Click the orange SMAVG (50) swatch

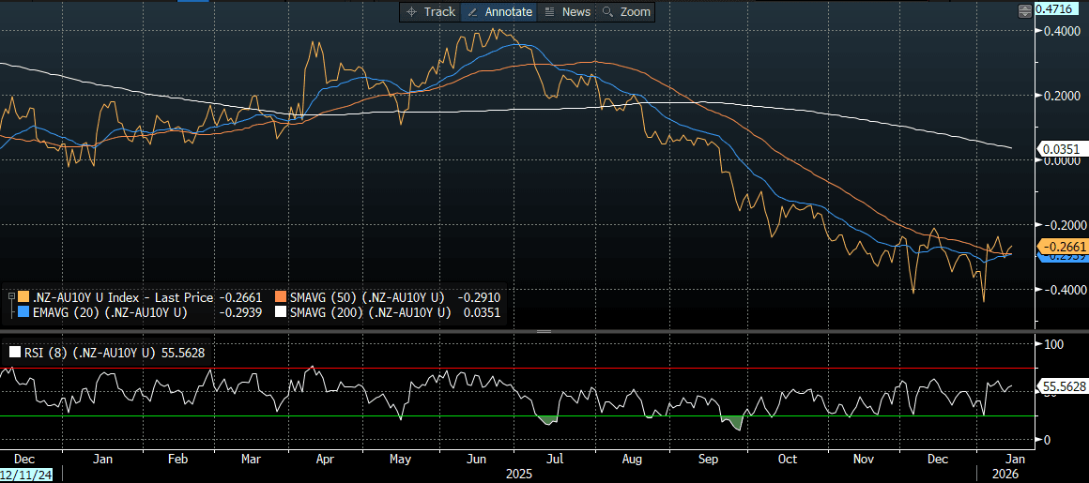pyautogui.click(x=281, y=297)
